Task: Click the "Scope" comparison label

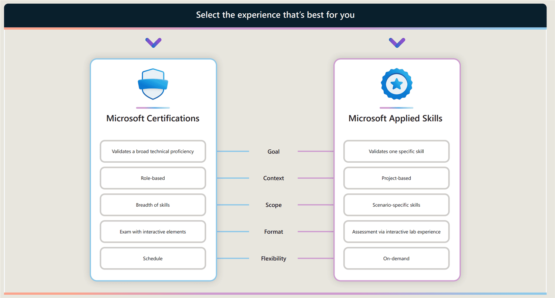Action: click(273, 205)
